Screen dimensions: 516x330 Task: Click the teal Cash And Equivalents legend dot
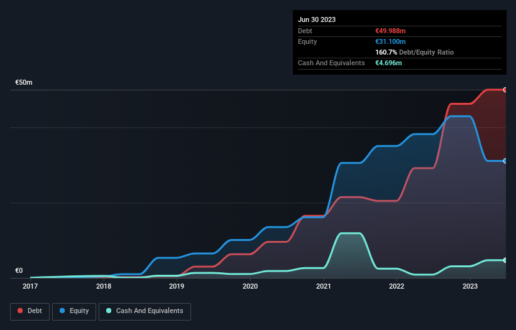tap(109, 311)
